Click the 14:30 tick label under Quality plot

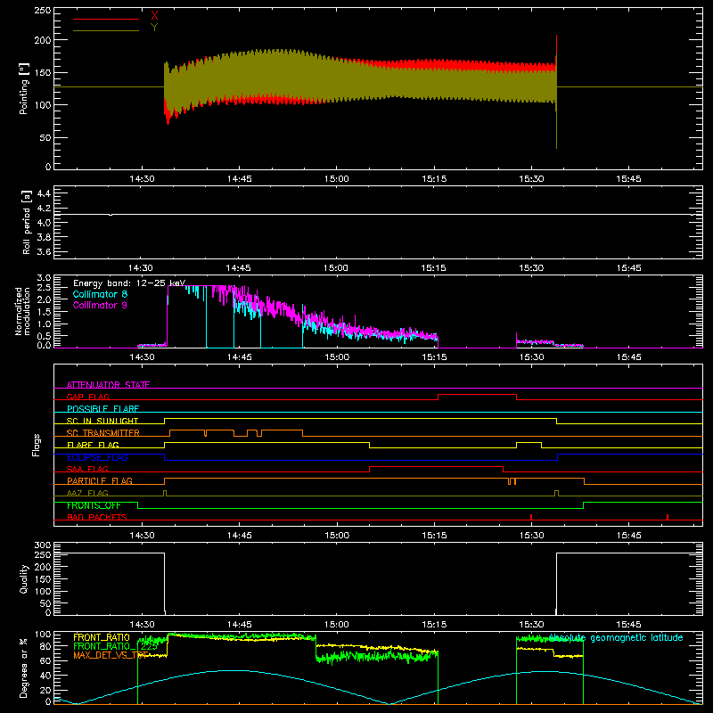(142, 625)
